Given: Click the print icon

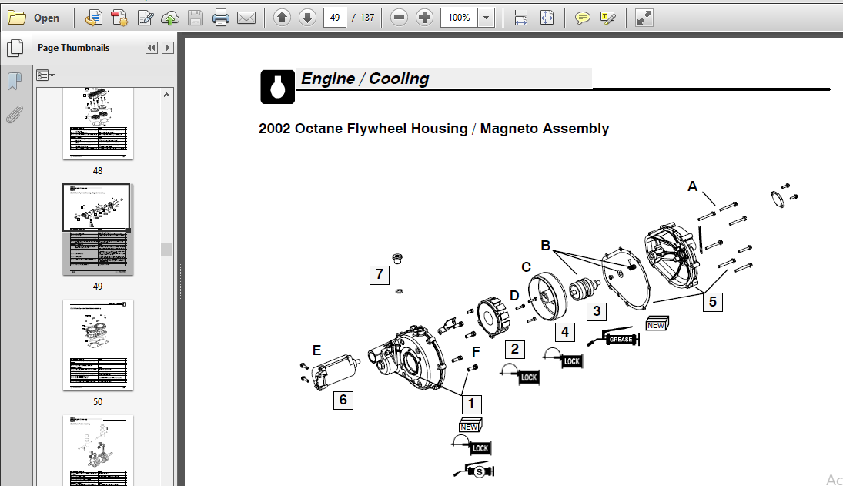Looking at the screenshot, I should (x=220, y=18).
